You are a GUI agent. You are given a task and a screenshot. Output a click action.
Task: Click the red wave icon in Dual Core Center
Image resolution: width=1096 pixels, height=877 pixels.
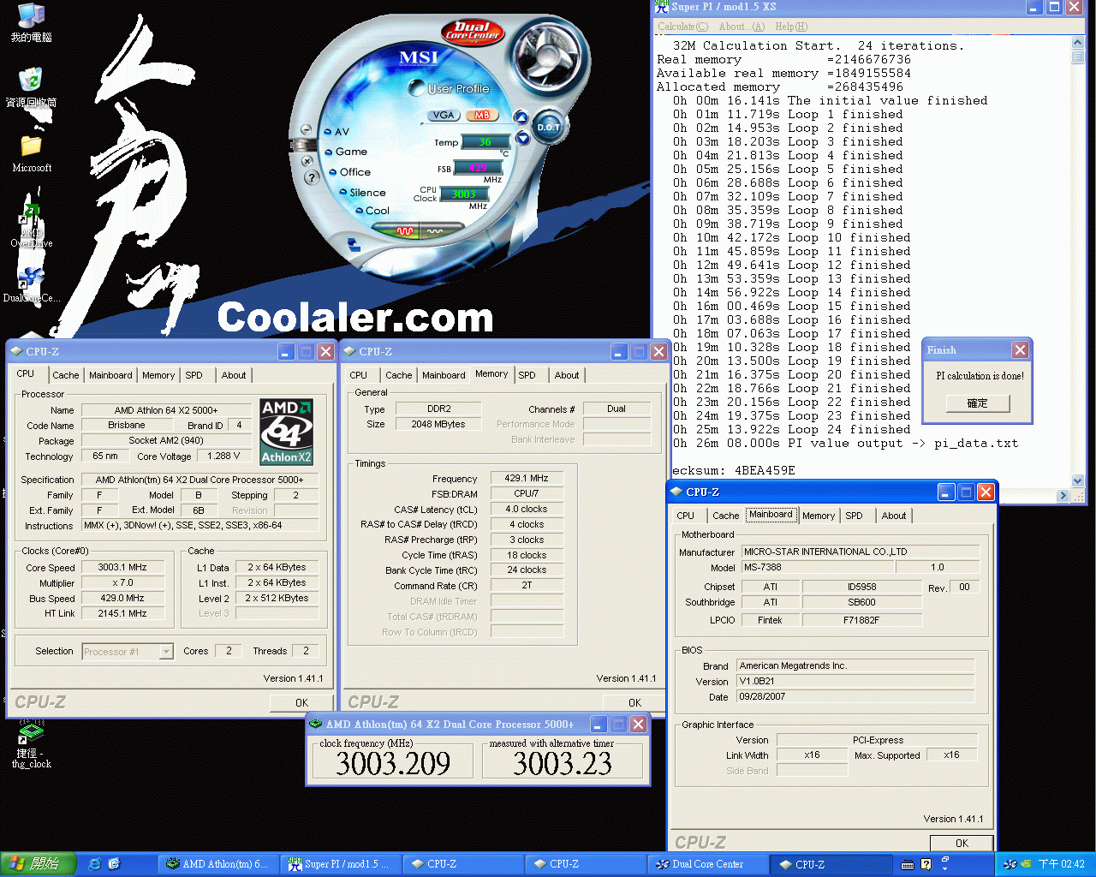(405, 231)
